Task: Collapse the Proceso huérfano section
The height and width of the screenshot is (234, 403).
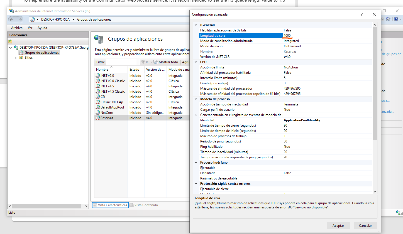Action: [x=196, y=162]
